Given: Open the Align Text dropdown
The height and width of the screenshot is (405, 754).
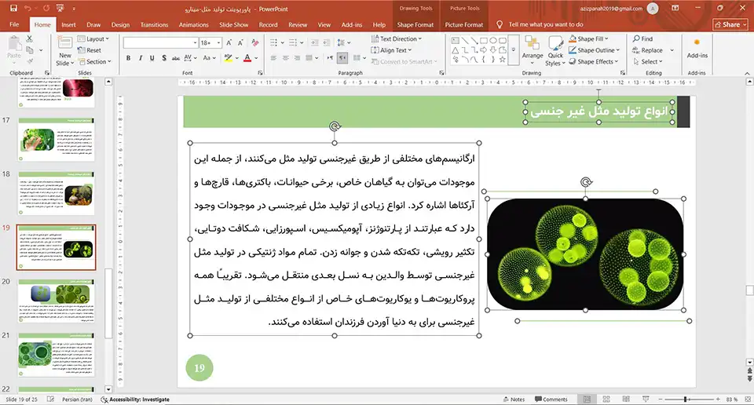Looking at the screenshot, I should [392, 50].
